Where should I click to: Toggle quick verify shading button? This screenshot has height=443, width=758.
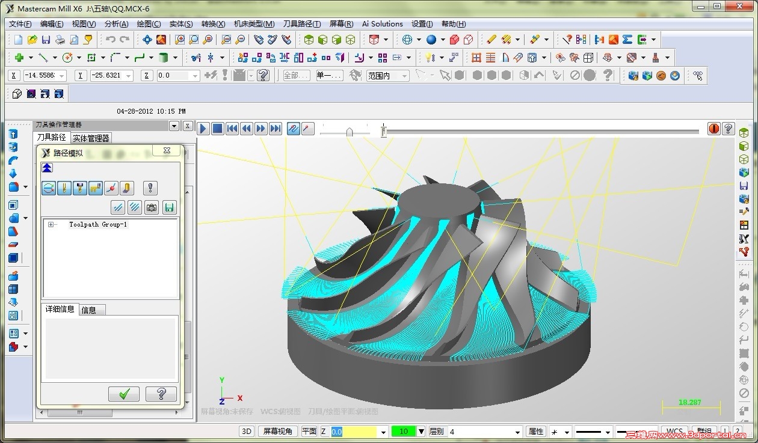click(126, 188)
